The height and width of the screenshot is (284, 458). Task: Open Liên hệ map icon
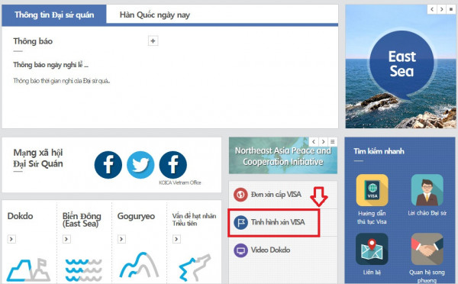372,249
